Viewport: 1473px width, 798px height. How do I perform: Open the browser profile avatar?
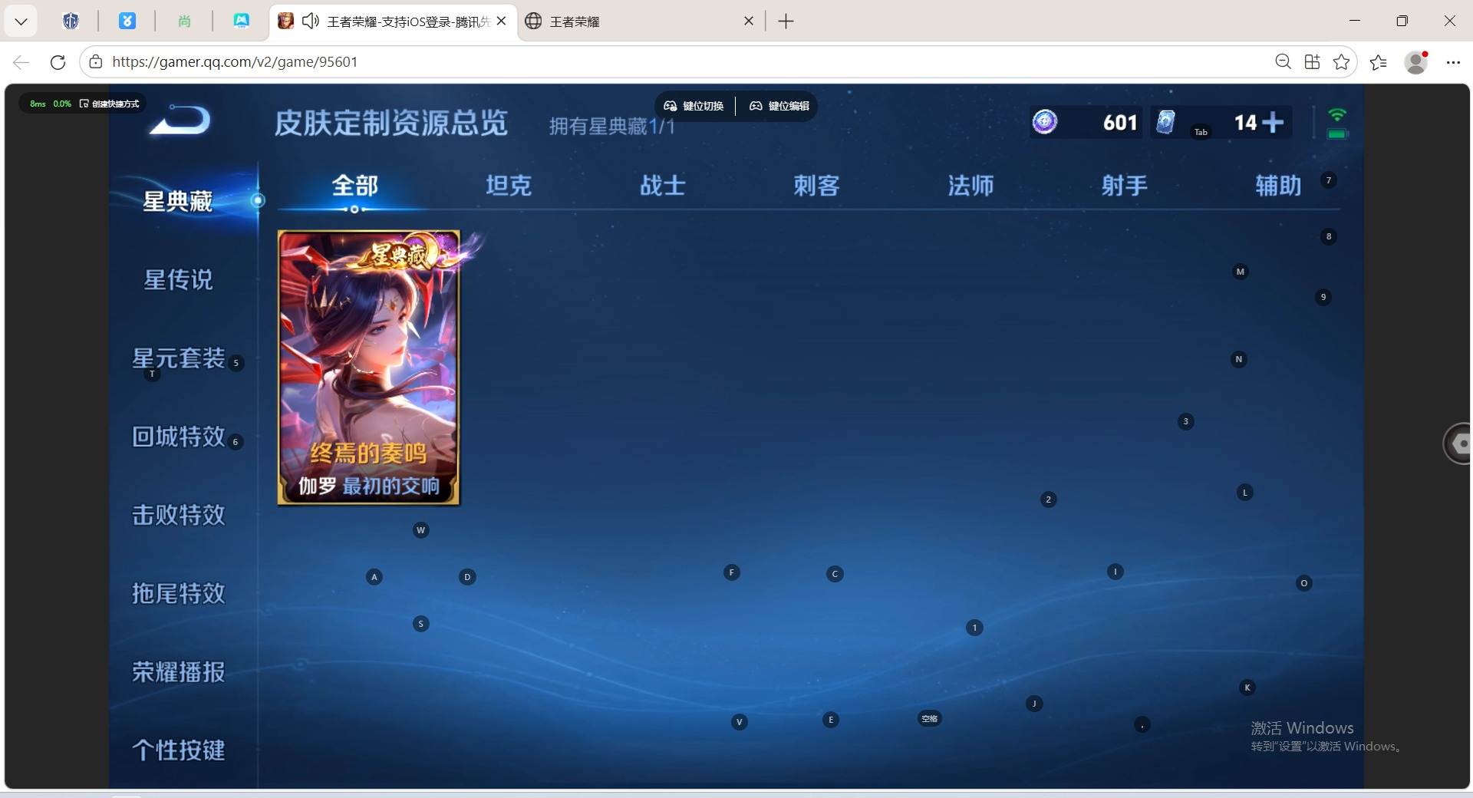(x=1416, y=62)
